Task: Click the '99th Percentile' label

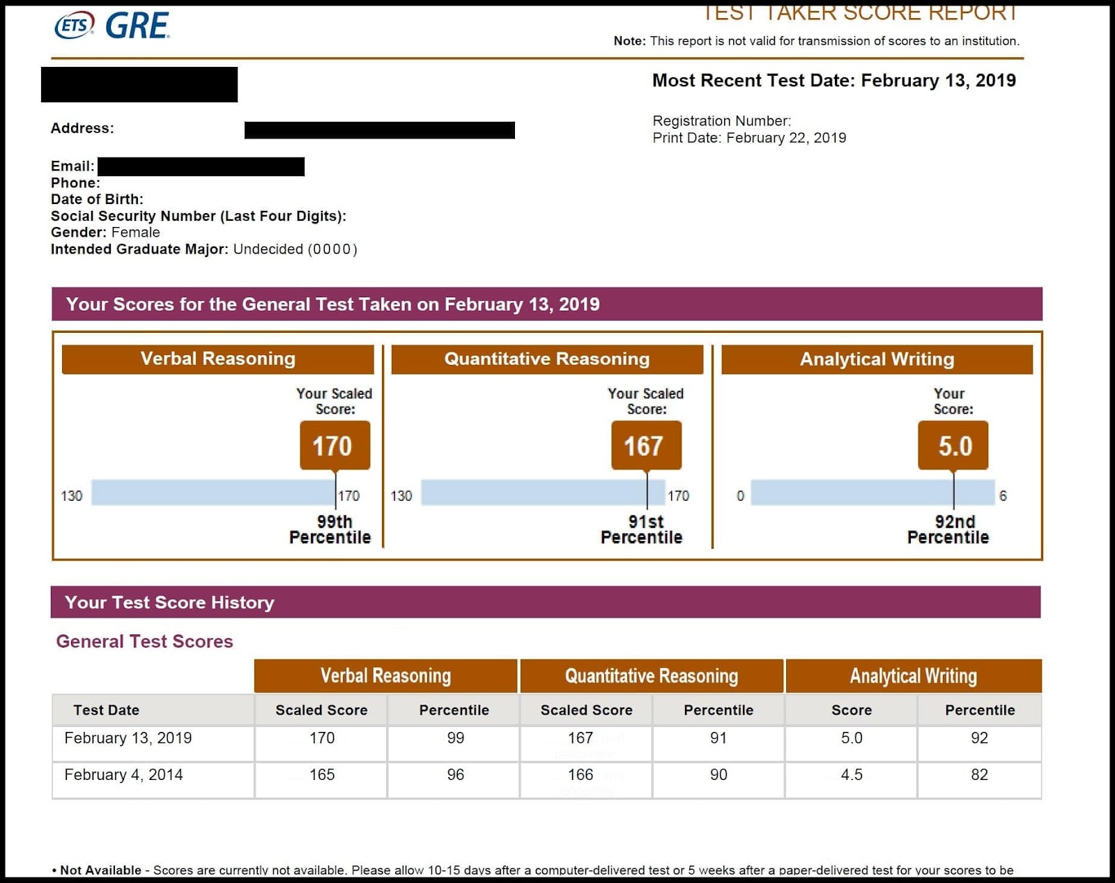Action: point(330,530)
